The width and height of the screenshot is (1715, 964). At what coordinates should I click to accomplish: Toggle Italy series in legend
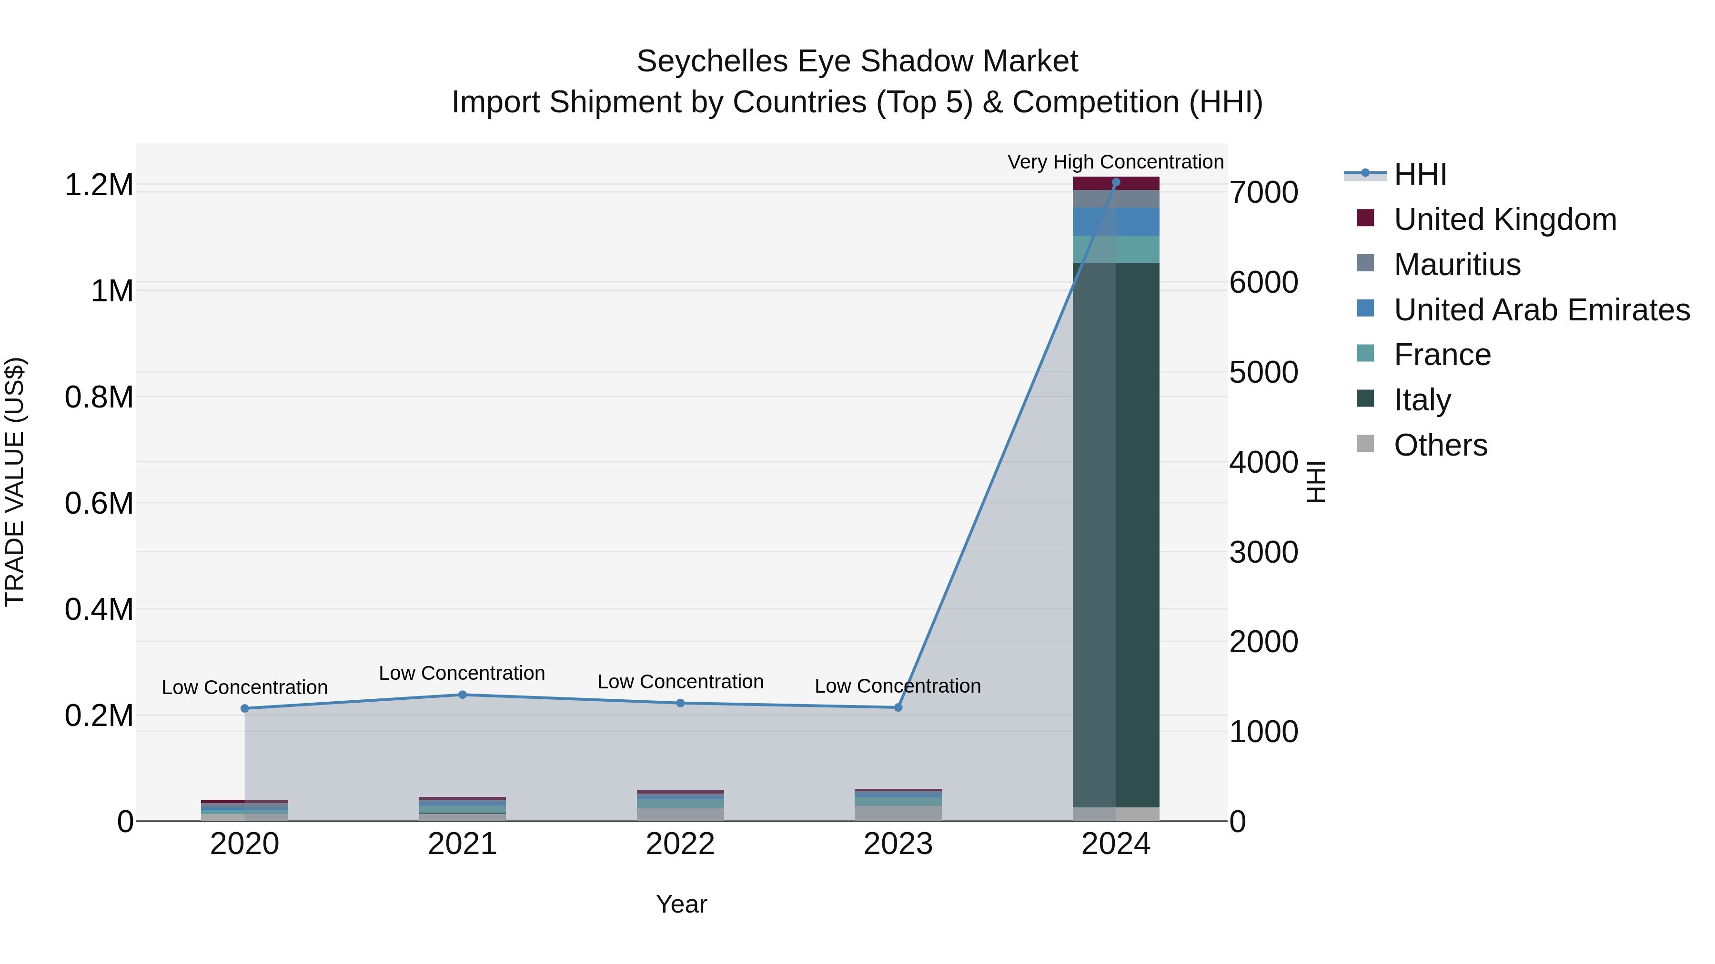tap(1403, 400)
